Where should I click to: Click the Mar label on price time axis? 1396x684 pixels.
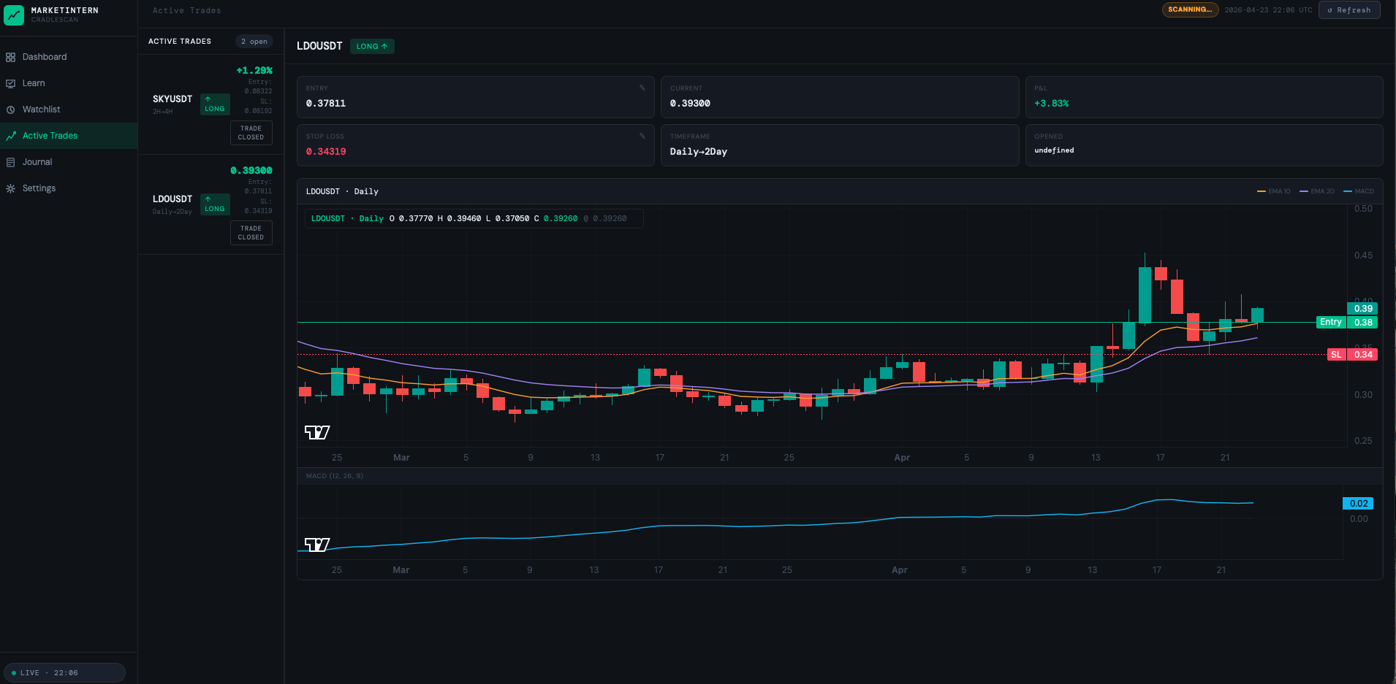tap(401, 458)
